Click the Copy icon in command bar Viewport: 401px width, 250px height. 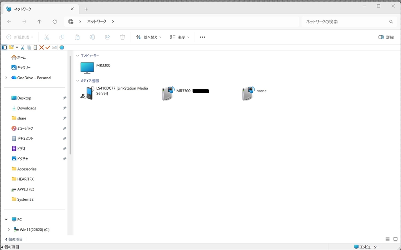tap(62, 37)
